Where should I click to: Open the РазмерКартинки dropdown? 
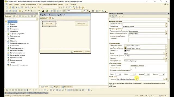click(x=166, y=61)
